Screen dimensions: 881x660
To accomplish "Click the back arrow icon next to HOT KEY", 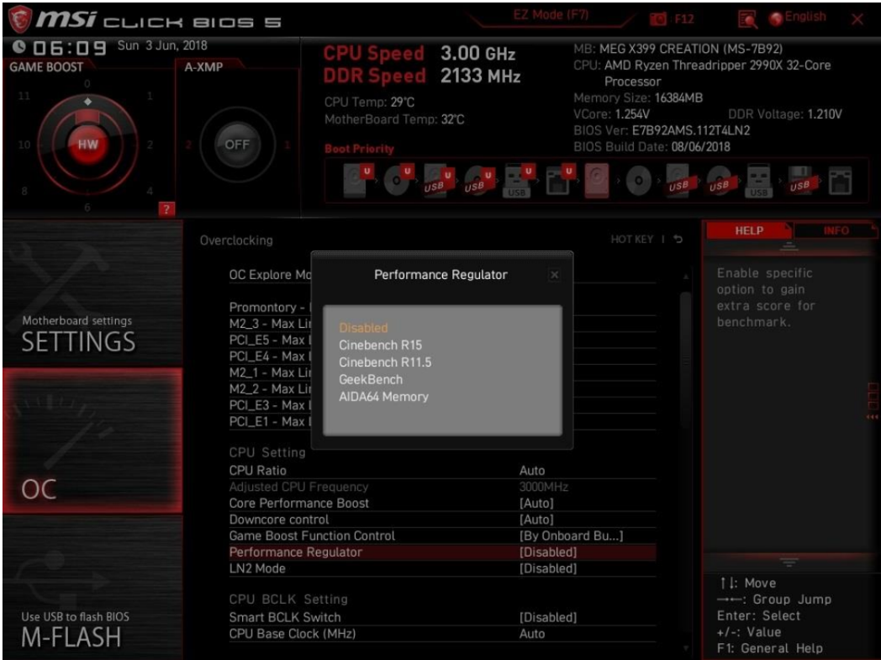I will pos(678,240).
